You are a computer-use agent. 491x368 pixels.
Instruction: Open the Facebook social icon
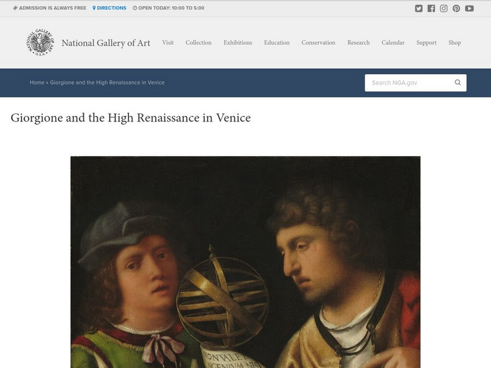coord(431,9)
